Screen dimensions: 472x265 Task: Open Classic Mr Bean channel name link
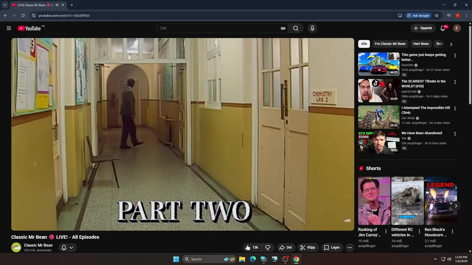38,245
